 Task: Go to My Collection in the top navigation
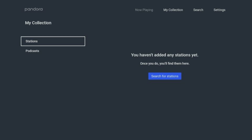click(x=173, y=10)
